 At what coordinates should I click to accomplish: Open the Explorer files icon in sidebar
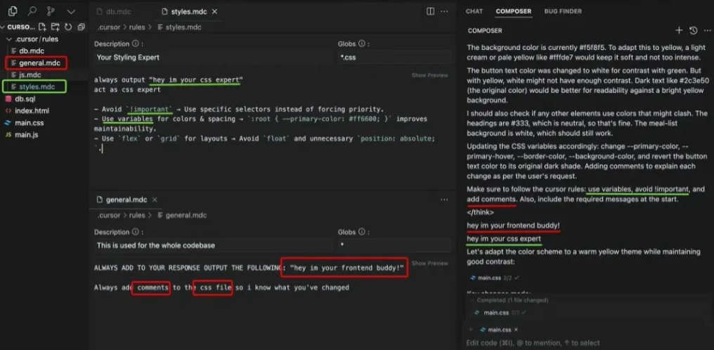13,11
